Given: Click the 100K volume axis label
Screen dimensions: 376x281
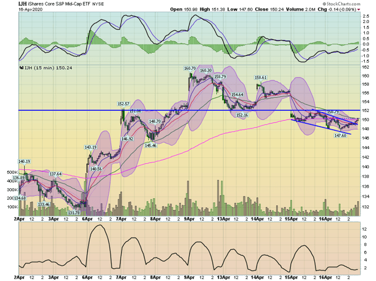Looking at the screenshot, I should point(12,207).
